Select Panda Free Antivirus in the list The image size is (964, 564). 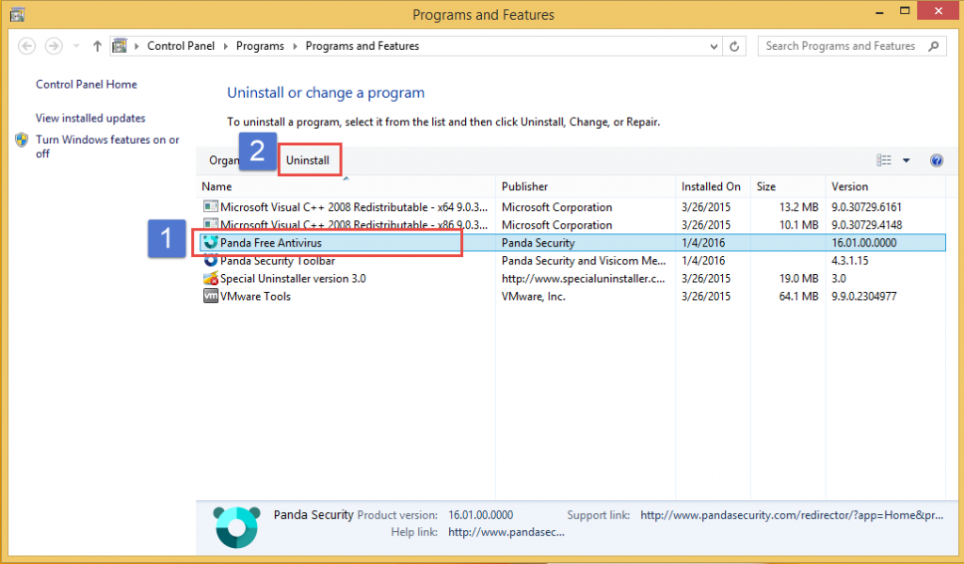pyautogui.click(x=570, y=243)
